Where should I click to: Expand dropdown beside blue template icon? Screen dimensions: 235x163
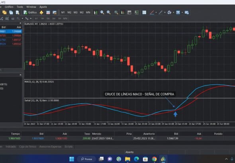(x=182, y=12)
